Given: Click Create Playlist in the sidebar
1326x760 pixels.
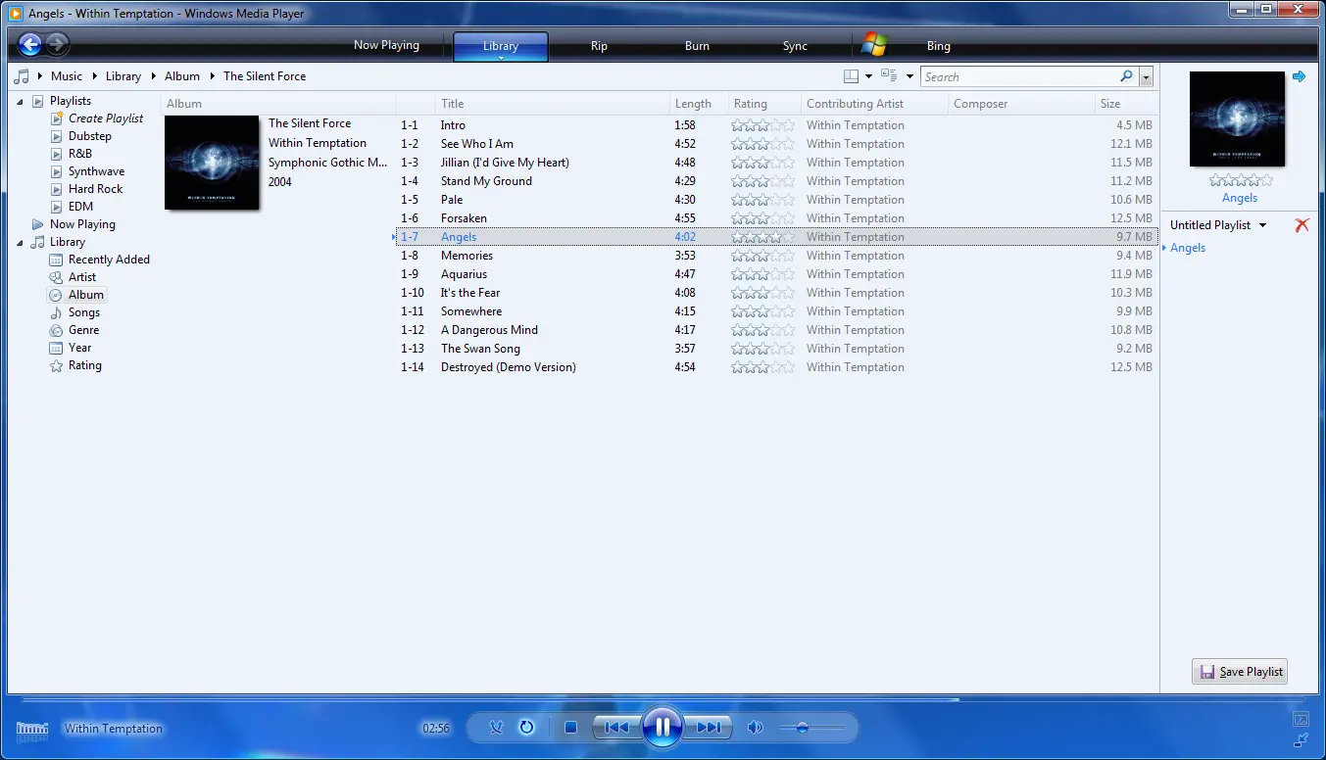Looking at the screenshot, I should [106, 119].
